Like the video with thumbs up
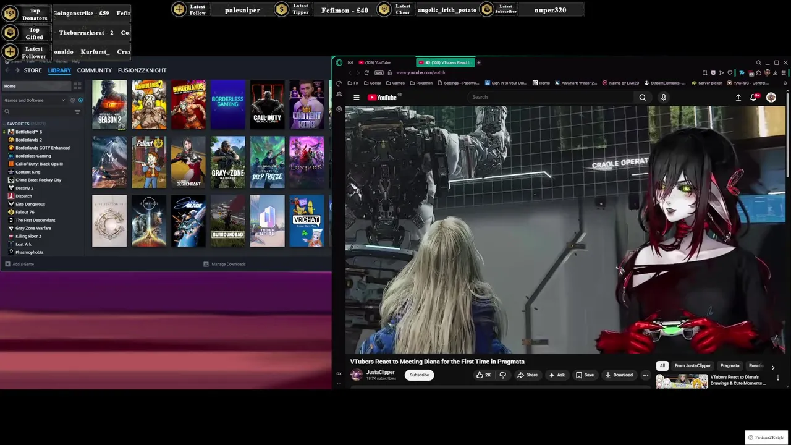The image size is (791, 445). pyautogui.click(x=483, y=375)
